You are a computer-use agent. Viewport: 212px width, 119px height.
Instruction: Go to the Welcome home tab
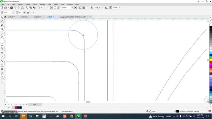[5, 17]
